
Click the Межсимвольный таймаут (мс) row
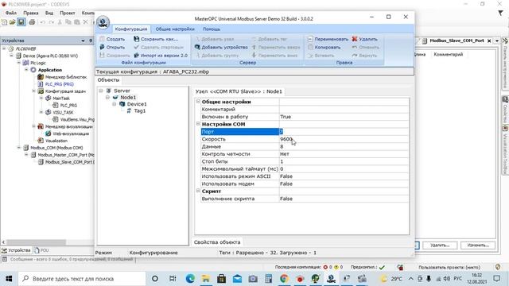click(x=305, y=169)
